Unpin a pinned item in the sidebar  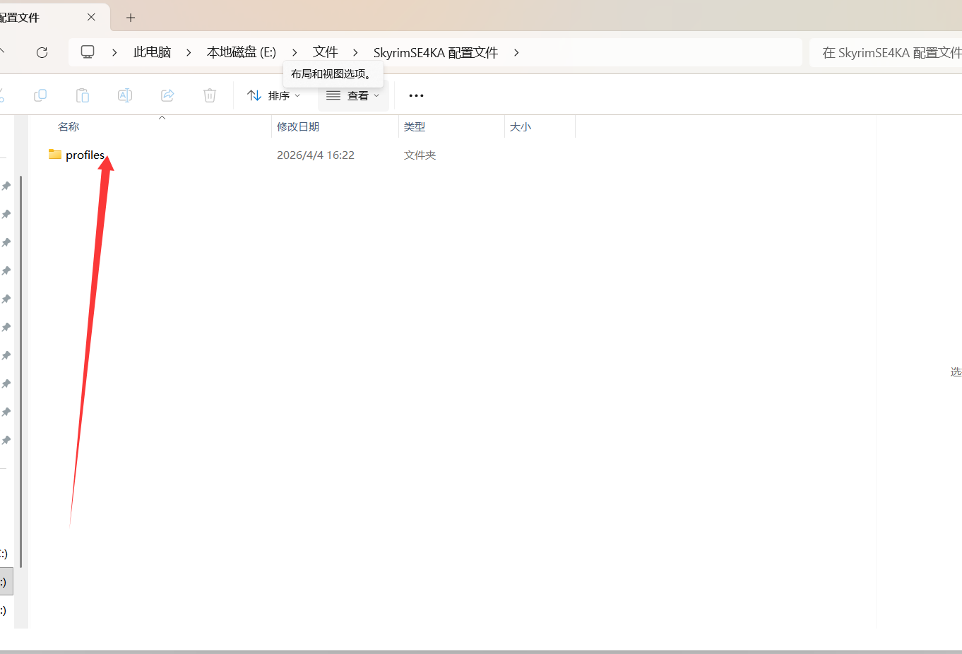pyautogui.click(x=6, y=186)
